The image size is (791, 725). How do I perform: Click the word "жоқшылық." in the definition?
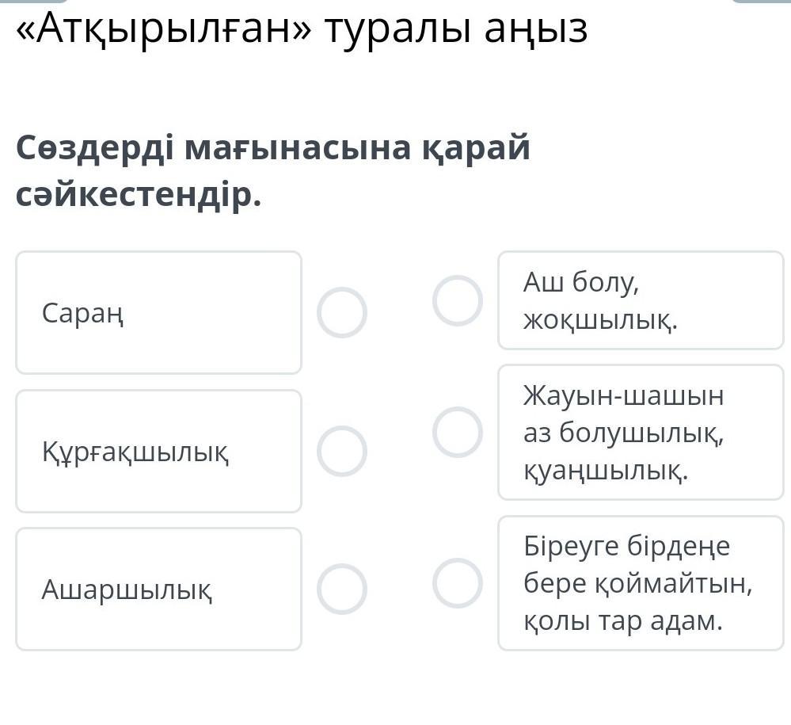[x=600, y=320]
